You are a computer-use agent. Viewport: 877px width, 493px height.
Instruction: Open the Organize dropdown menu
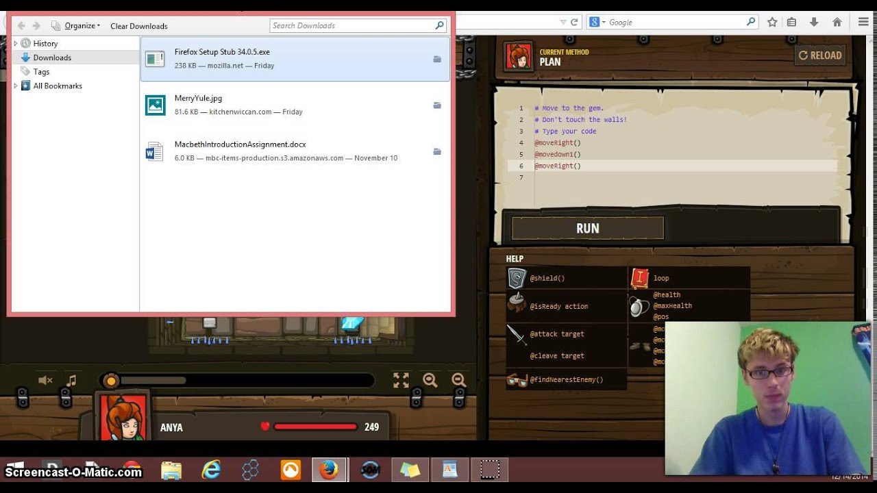click(x=76, y=26)
